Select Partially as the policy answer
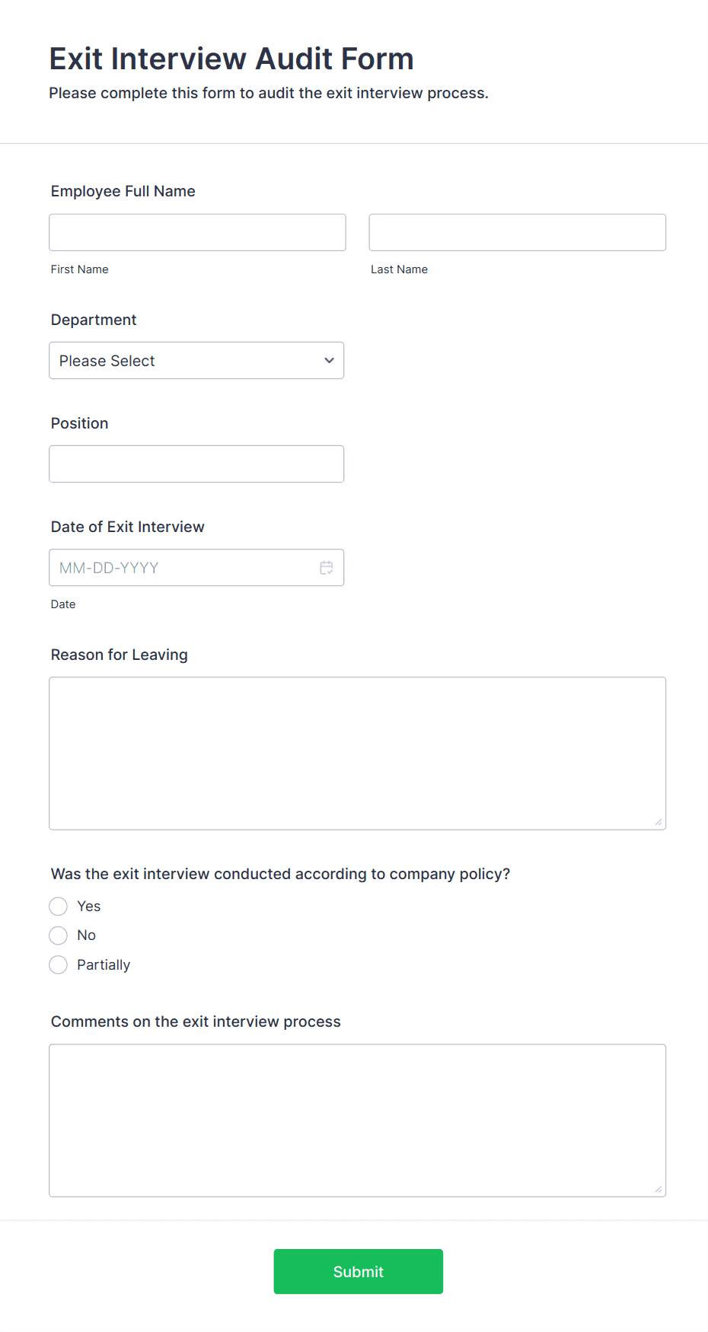Image resolution: width=708 pixels, height=1332 pixels. point(58,964)
